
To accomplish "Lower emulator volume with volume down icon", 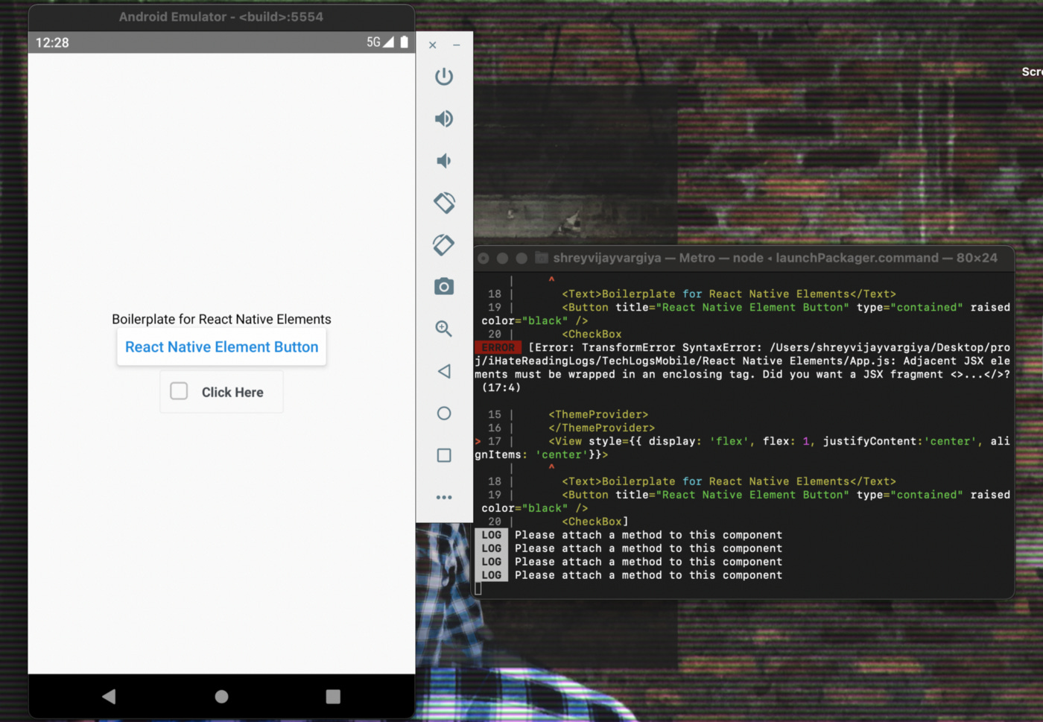I will (443, 161).
